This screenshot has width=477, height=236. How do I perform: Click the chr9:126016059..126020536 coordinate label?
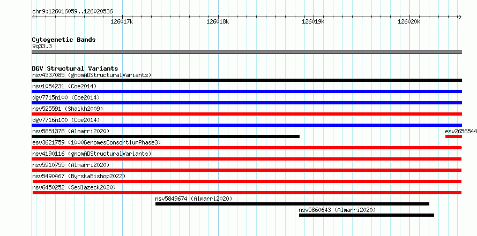point(72,12)
